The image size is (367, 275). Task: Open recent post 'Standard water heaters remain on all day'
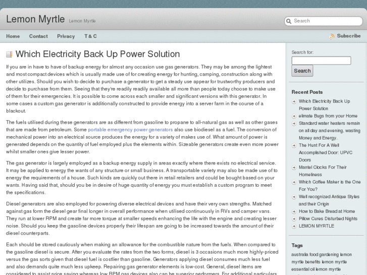[x=329, y=131]
